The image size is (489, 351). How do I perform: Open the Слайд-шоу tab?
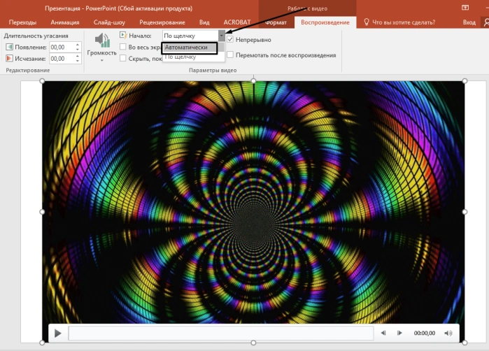point(109,22)
